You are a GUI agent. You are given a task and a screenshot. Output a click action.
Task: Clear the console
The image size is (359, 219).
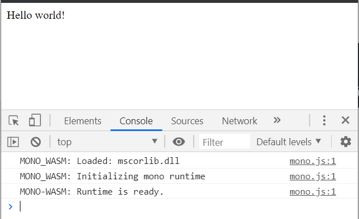pyautogui.click(x=35, y=142)
